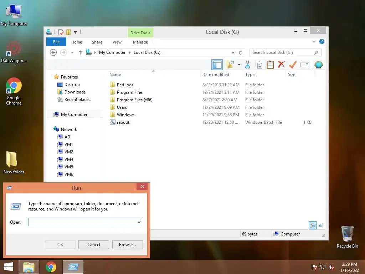
Task: Select the PerfLogs folder
Action: (125, 85)
